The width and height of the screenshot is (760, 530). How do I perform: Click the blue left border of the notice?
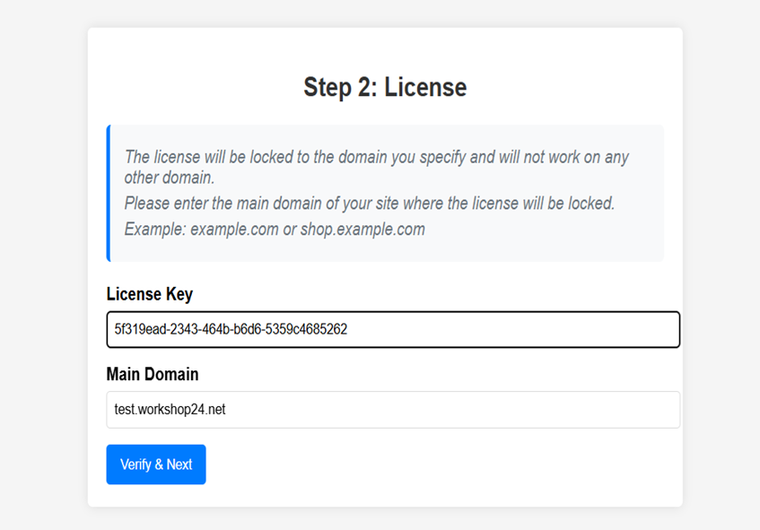[x=109, y=193]
